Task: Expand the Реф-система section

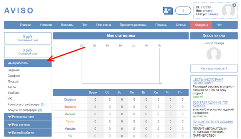Action: pos(28,125)
